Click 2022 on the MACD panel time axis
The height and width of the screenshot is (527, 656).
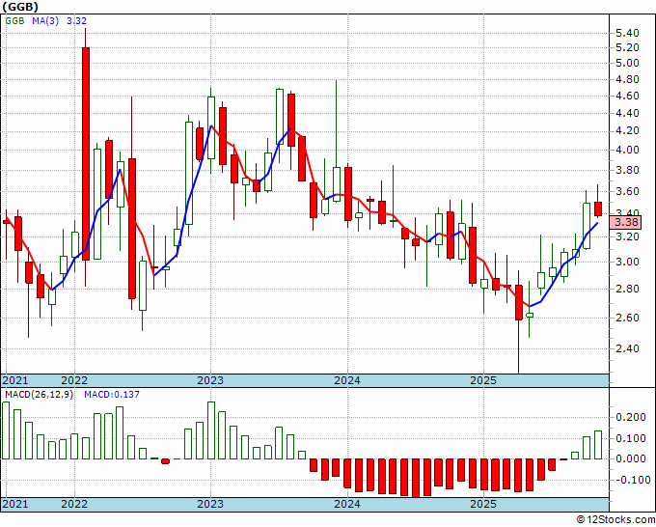pyautogui.click(x=74, y=504)
